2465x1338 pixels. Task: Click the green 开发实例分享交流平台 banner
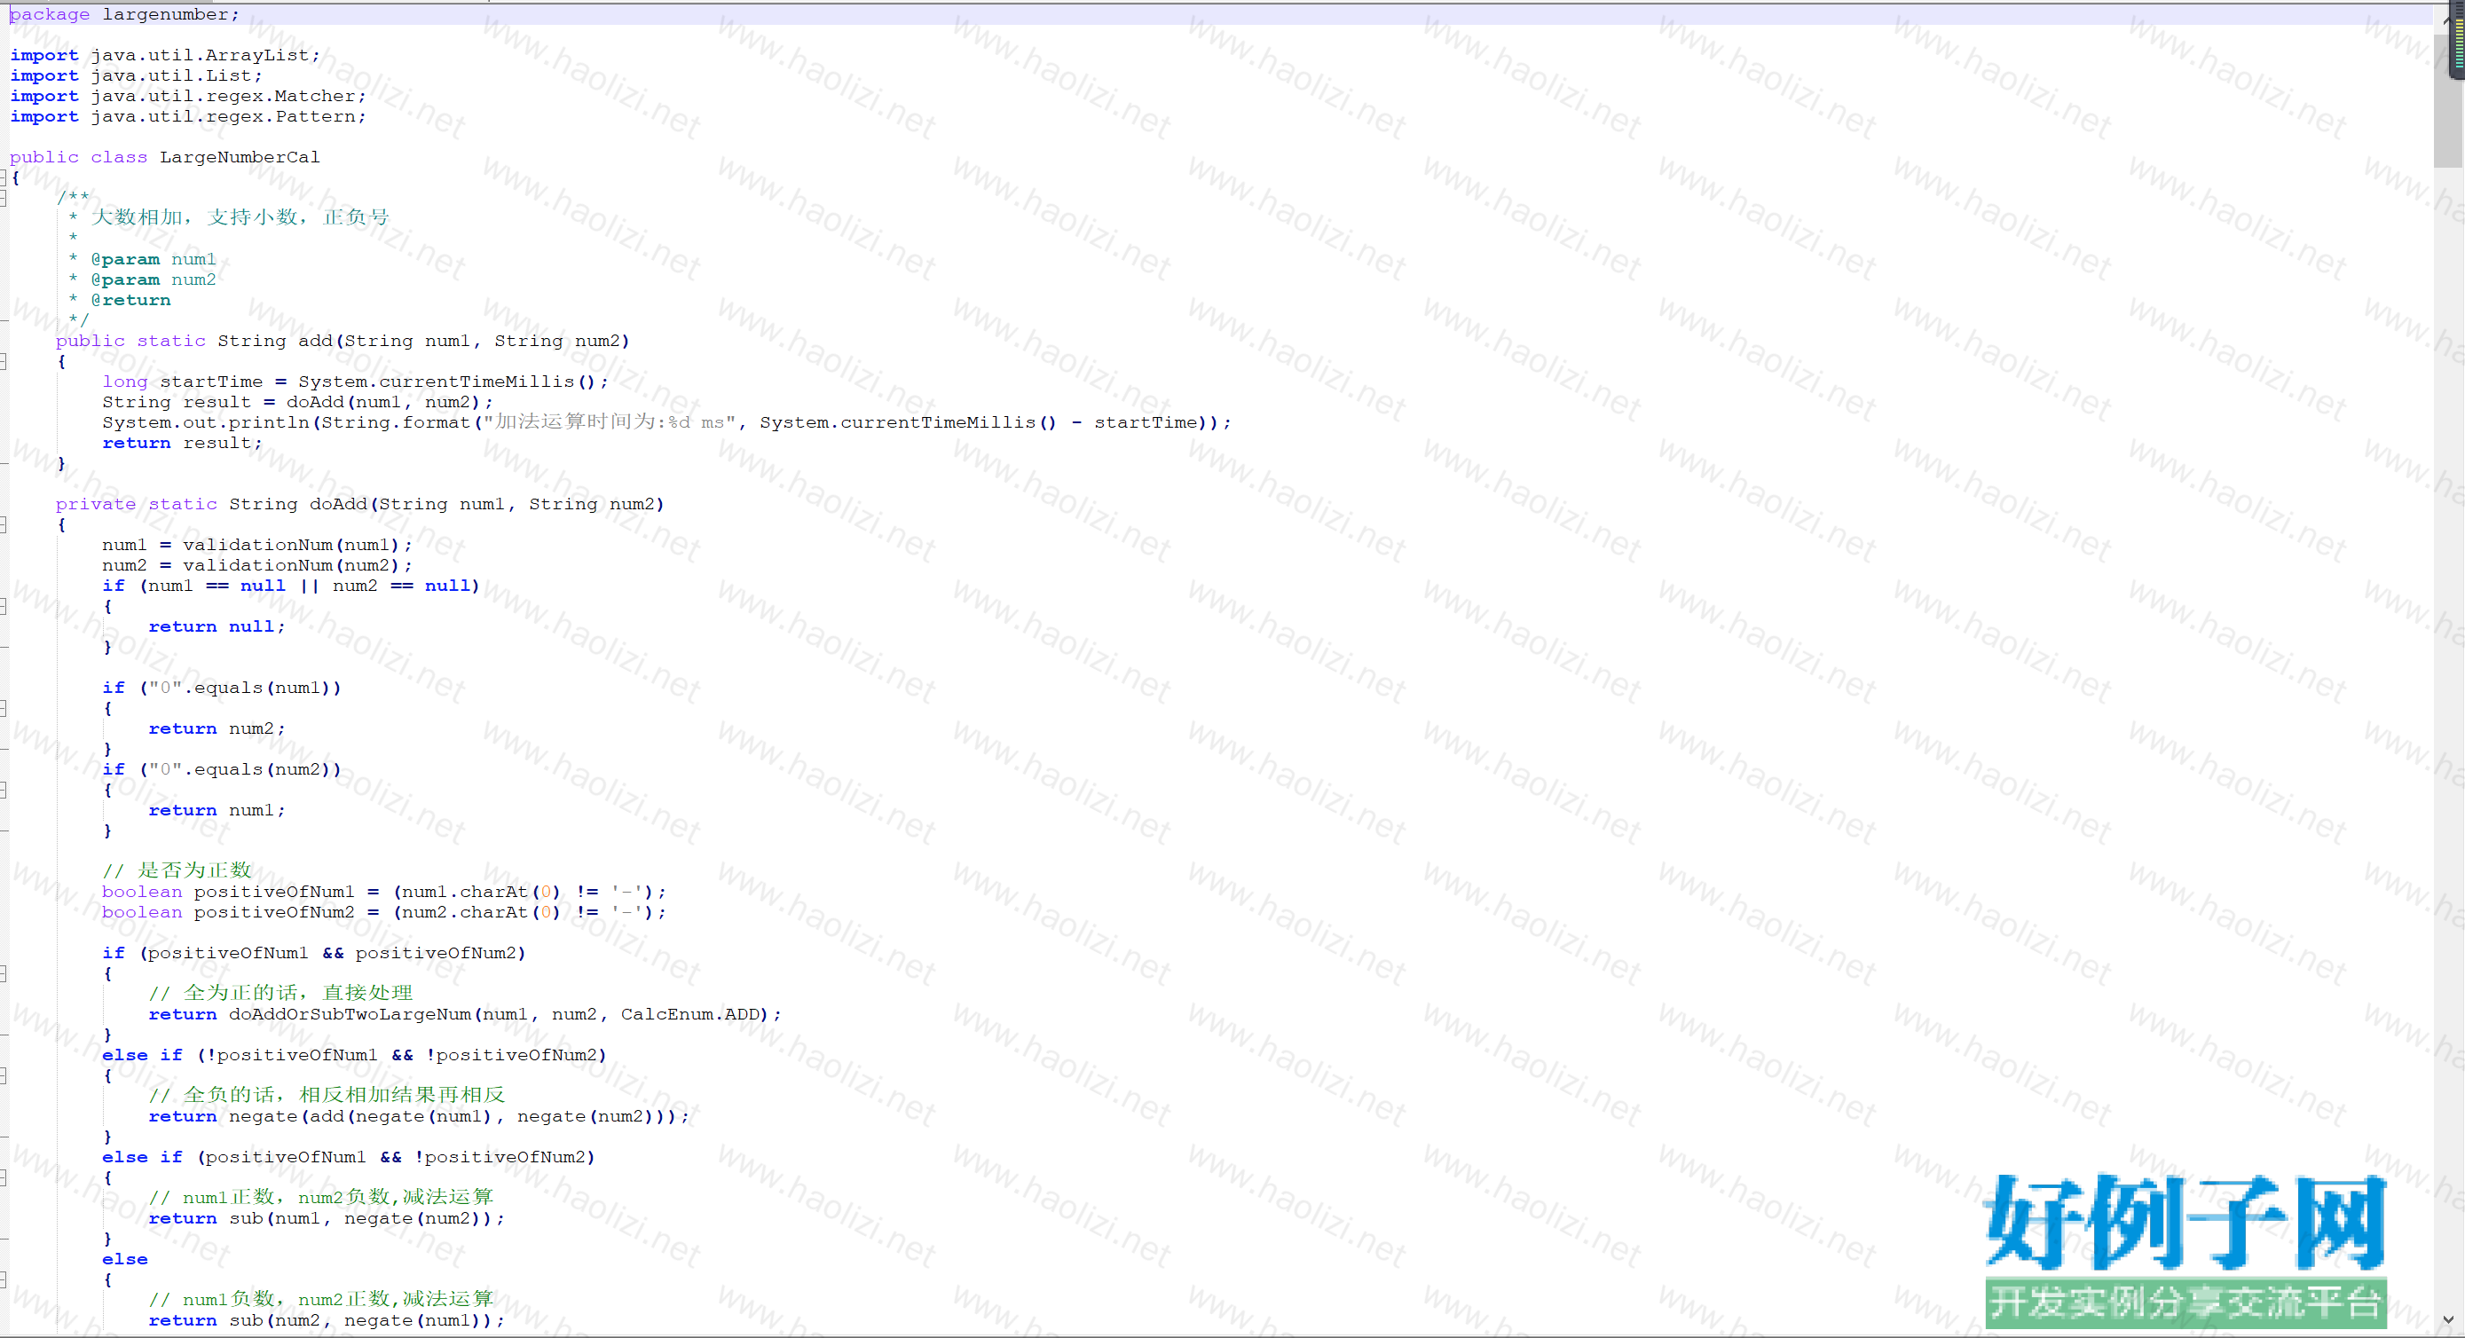2185,1303
